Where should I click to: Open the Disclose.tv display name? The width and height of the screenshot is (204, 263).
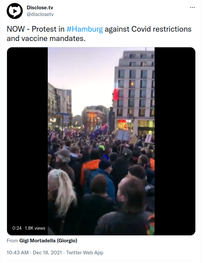(x=40, y=8)
